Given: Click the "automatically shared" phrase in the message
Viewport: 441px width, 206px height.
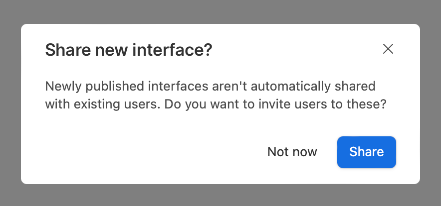Looking at the screenshot, I should [313, 87].
